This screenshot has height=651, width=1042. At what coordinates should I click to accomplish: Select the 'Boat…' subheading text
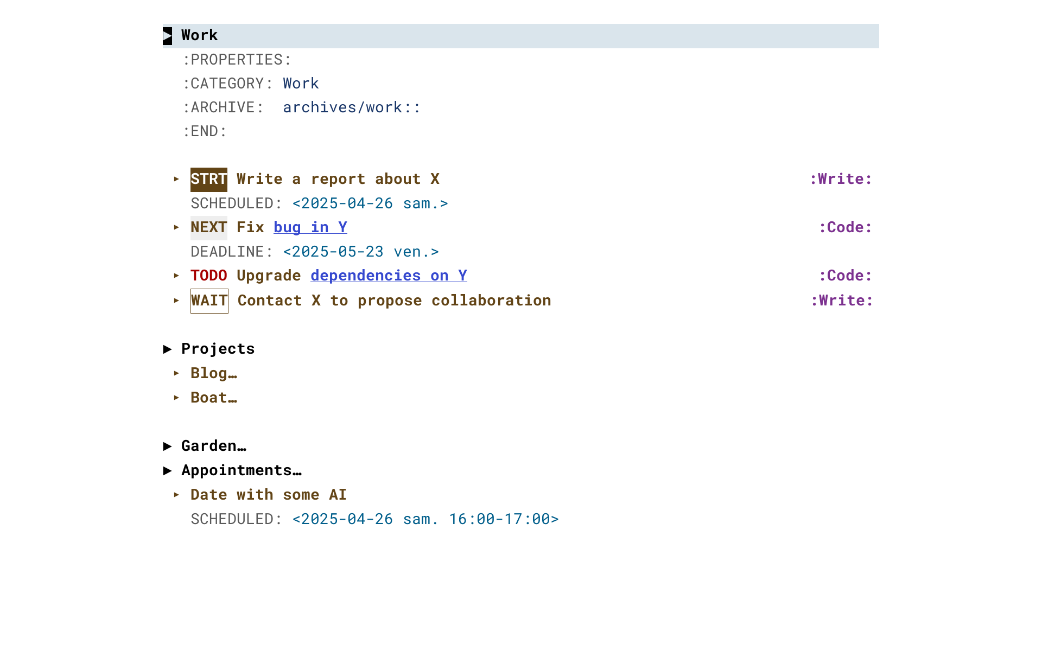[x=214, y=398]
